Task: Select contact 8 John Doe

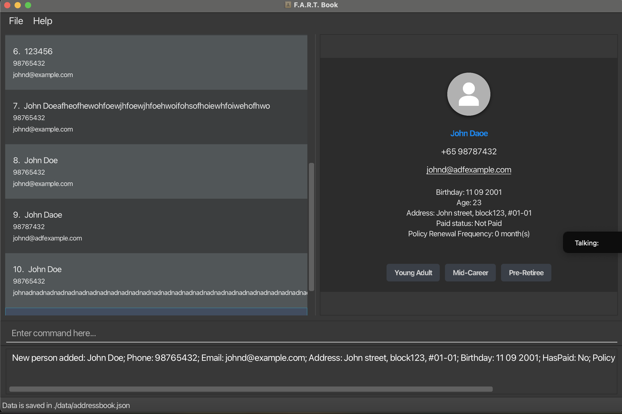Action: (156, 171)
